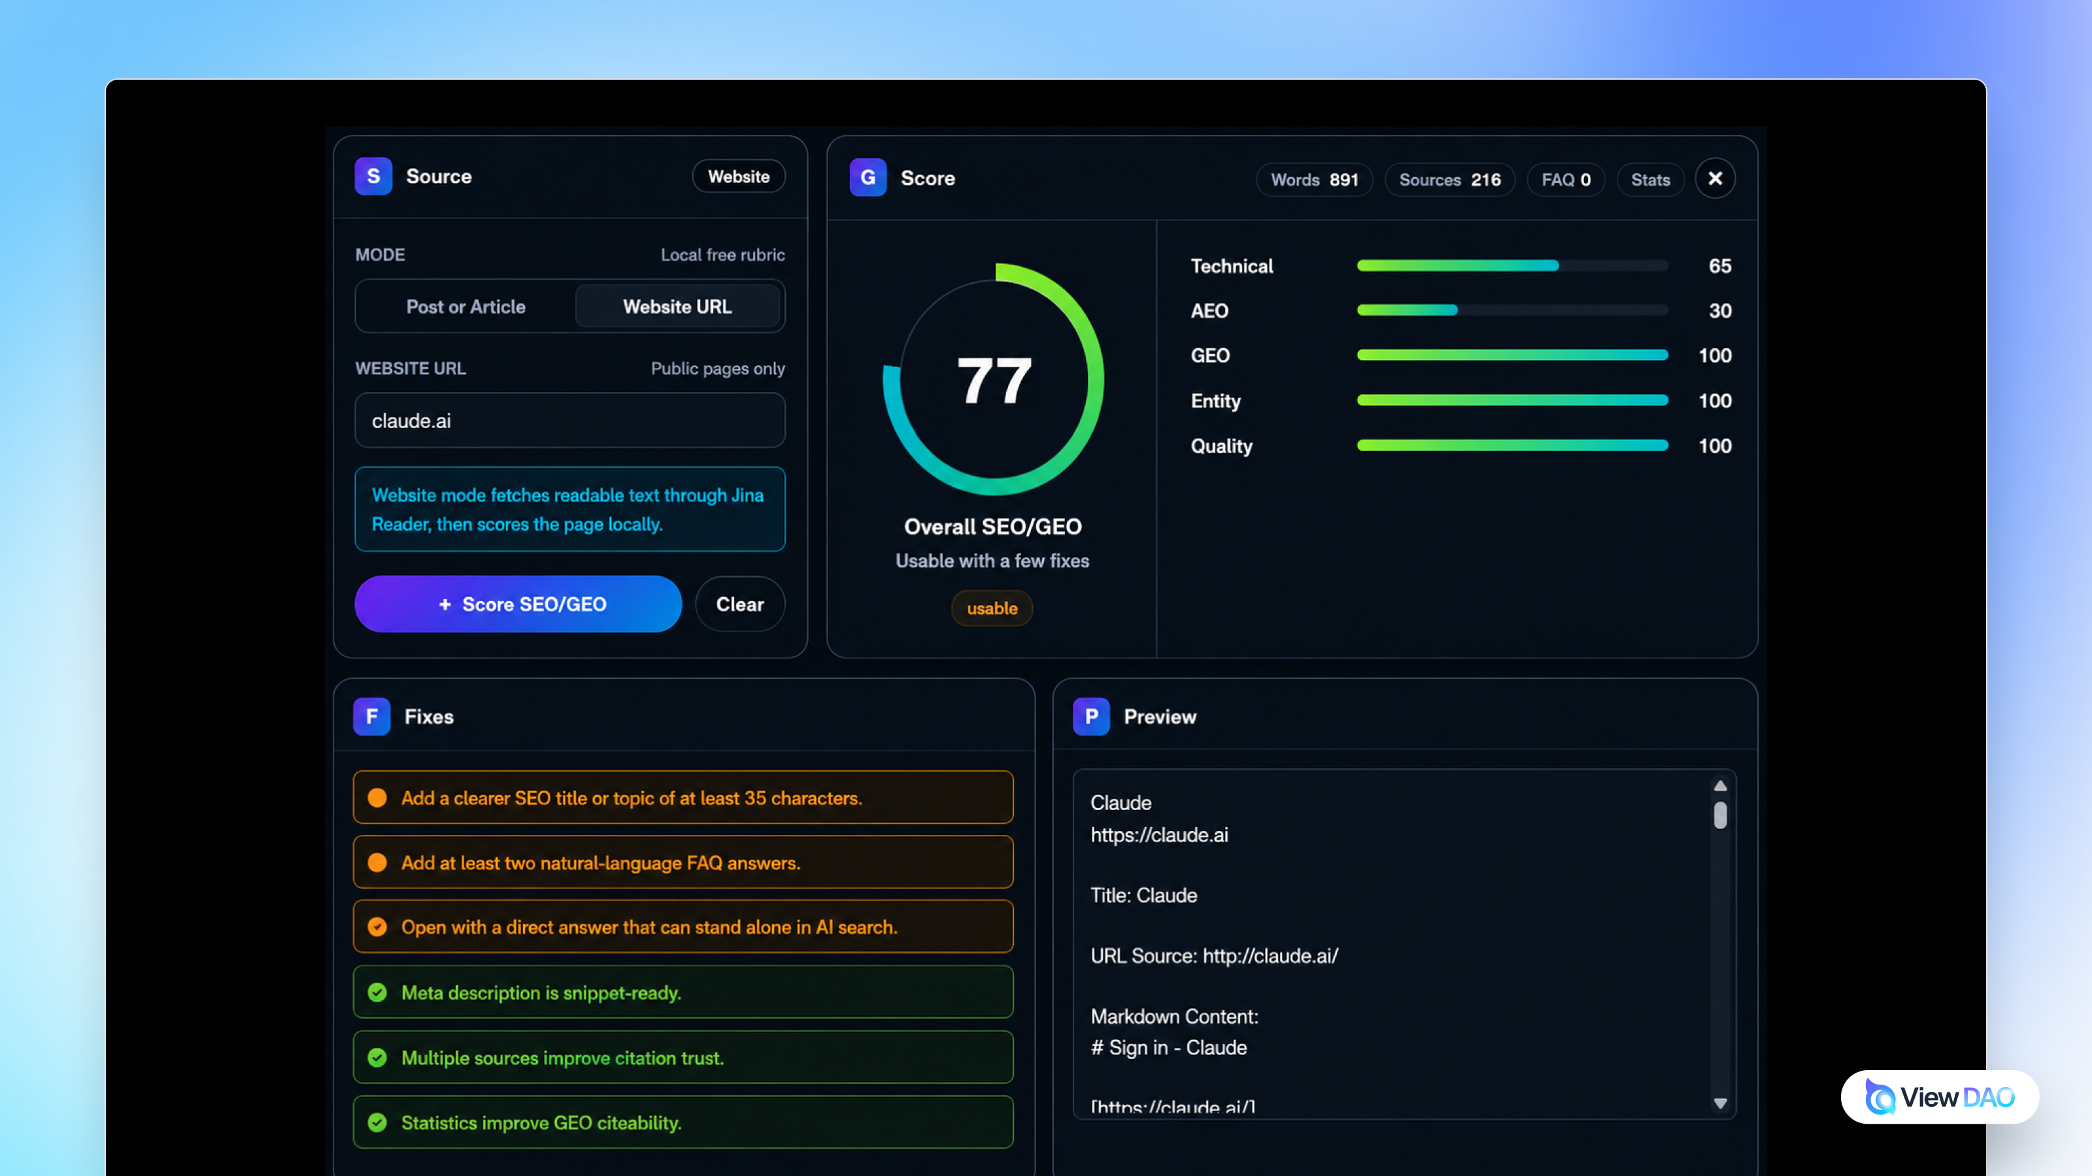Click the orange dot beside FAQ answers fix

tap(377, 862)
